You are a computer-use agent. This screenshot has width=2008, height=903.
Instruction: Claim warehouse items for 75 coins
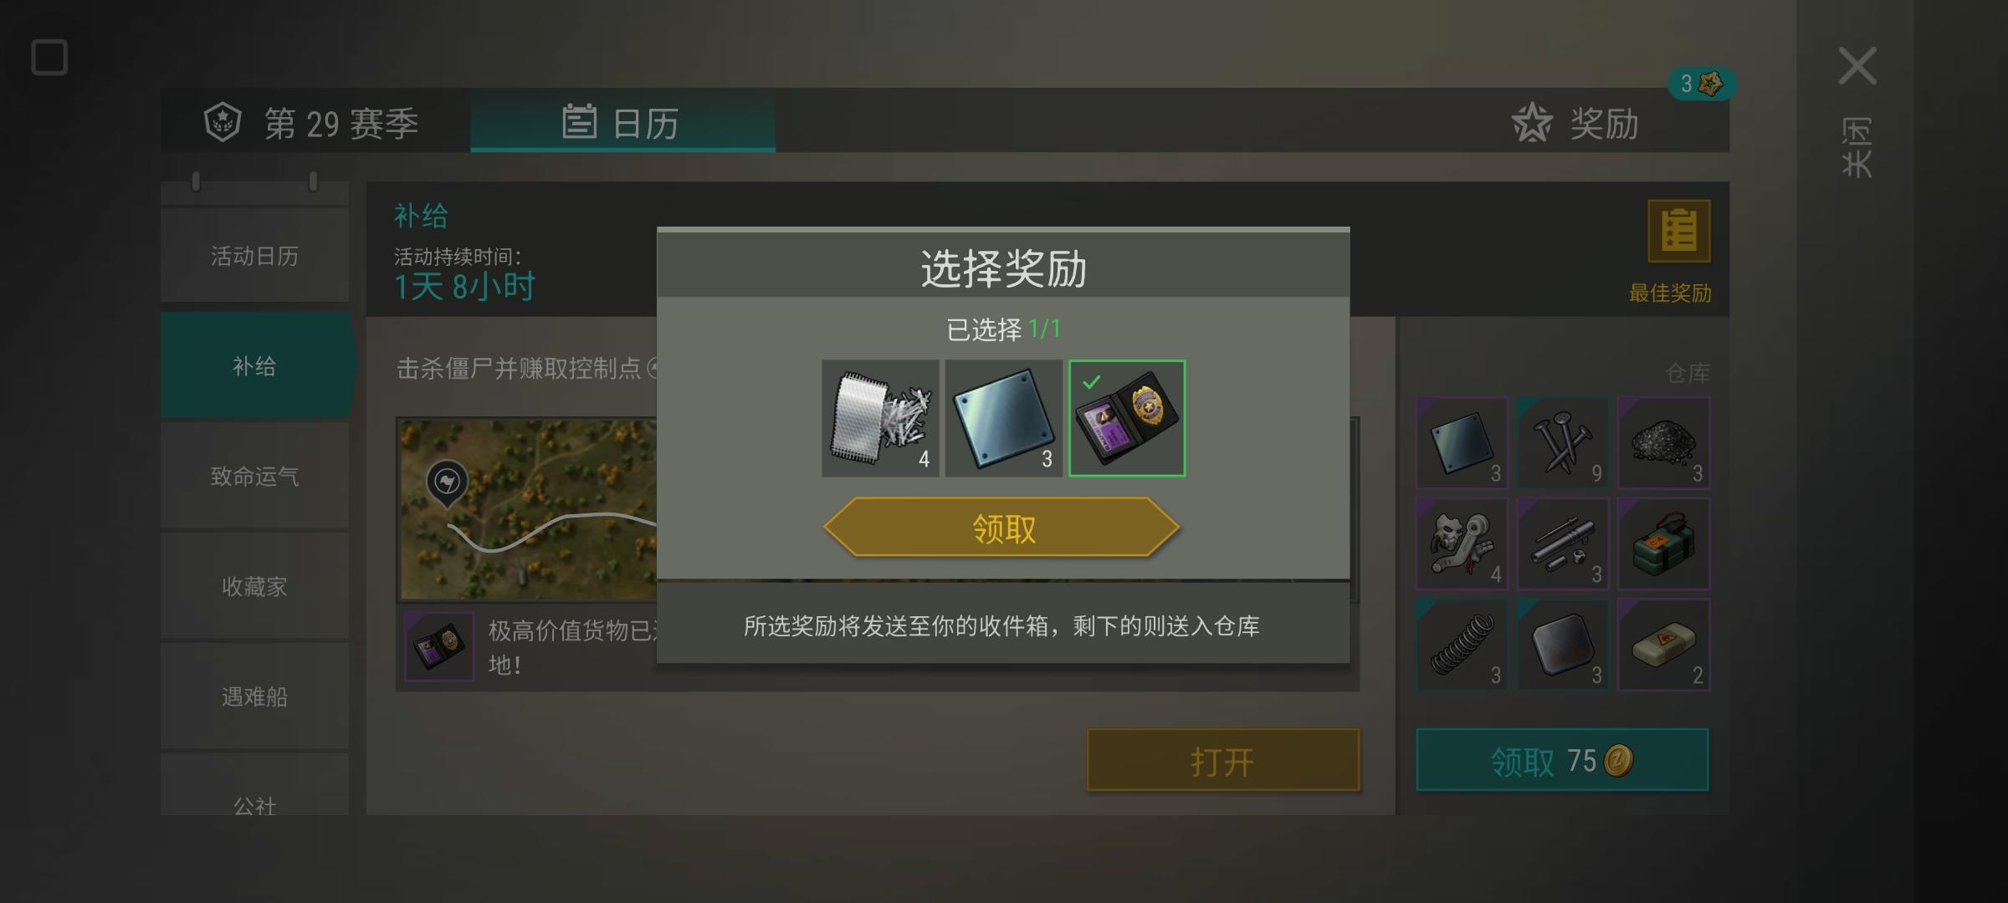point(1562,760)
